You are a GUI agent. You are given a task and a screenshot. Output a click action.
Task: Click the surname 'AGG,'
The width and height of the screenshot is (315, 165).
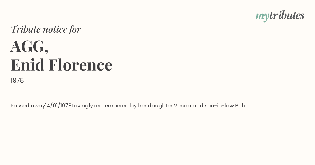[x=29, y=46]
